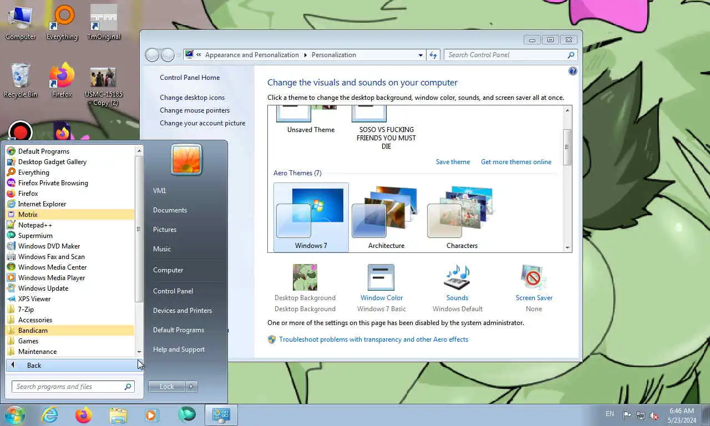This screenshot has height=426, width=710.
Task: Click Get more themes online link
Action: pos(516,162)
